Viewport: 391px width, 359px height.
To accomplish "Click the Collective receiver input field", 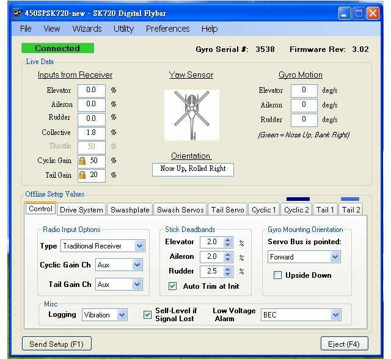I will (x=91, y=133).
